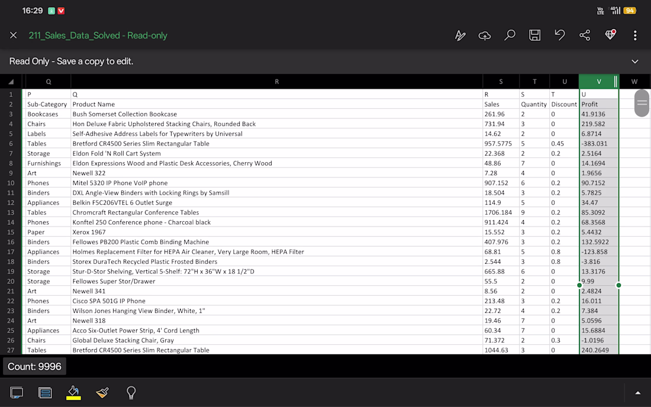This screenshot has width=651, height=407.
Task: Select sales value 1044.63
Action: (501, 350)
